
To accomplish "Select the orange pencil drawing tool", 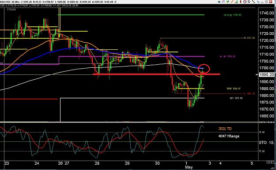I will pyautogui.click(x=232, y=2).
